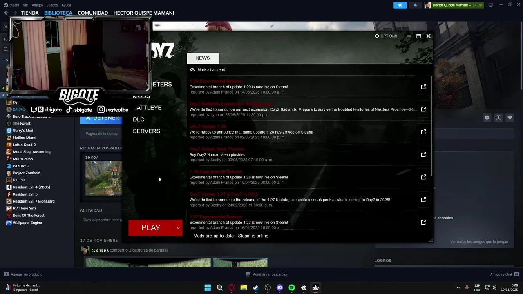Open external link for Update 1.27 & DayZ in 2025
The width and height of the screenshot is (523, 294).
(x=423, y=200)
